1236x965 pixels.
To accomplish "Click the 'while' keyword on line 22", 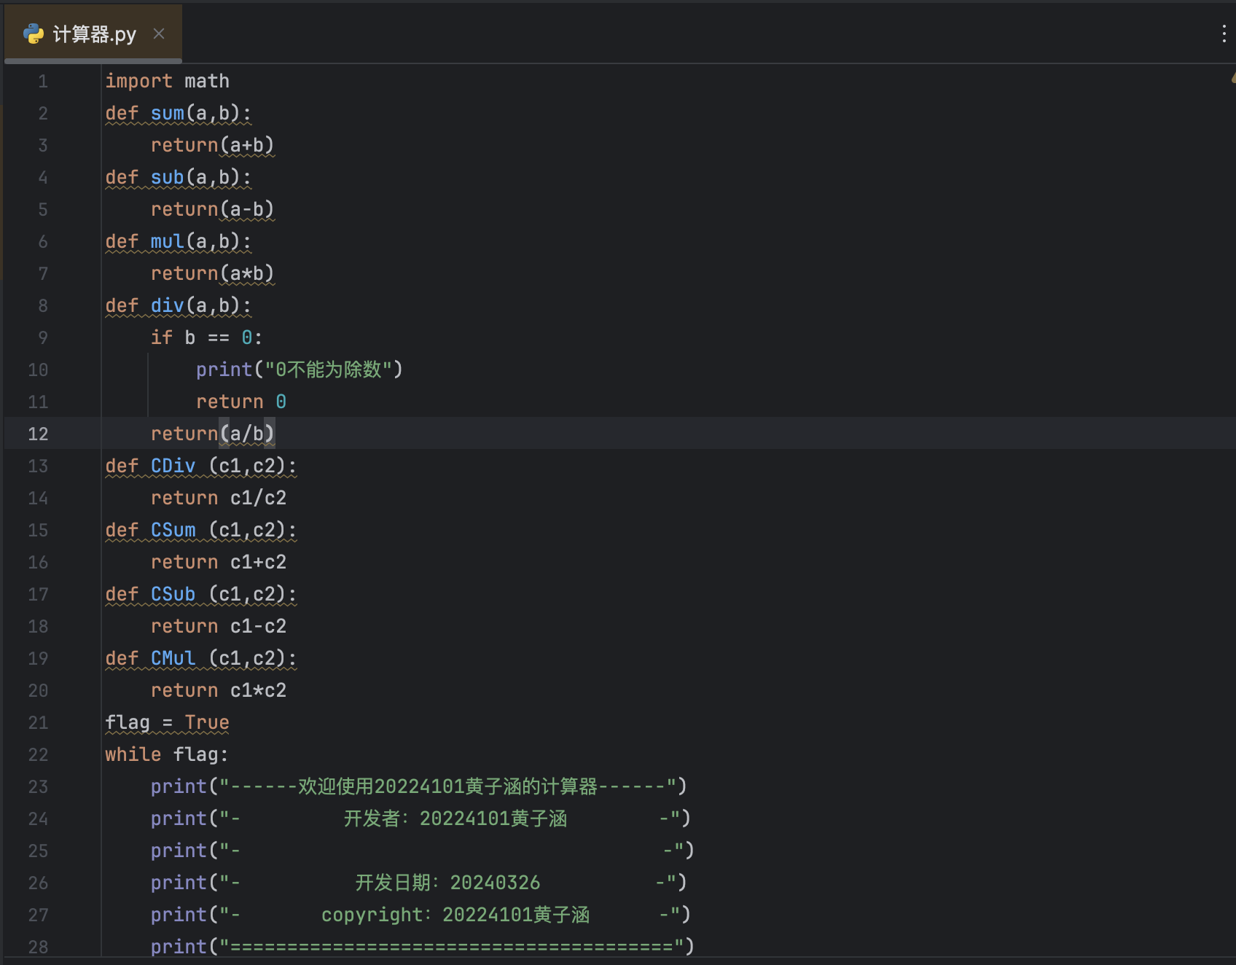I will 133,755.
